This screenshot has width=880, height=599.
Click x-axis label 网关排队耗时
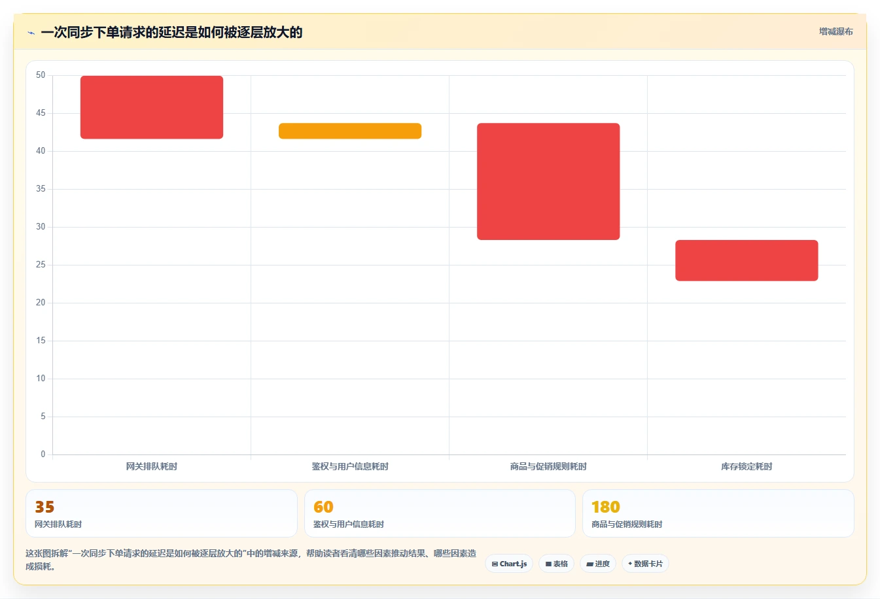click(152, 466)
